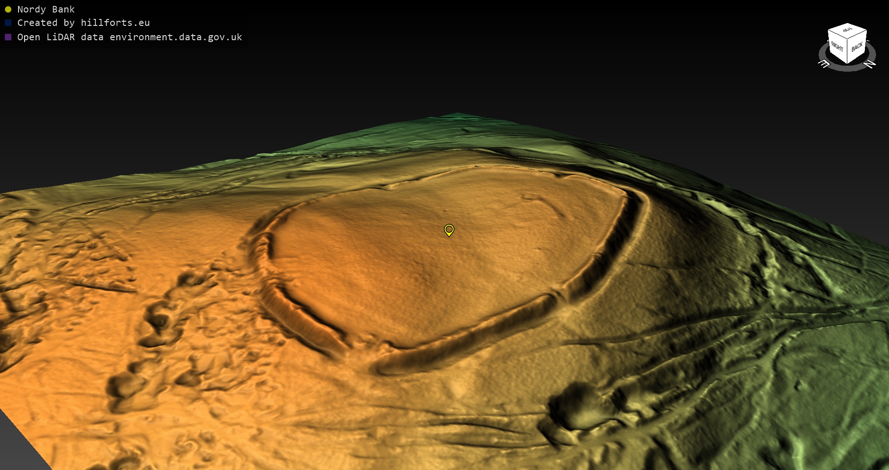Select the Nordy Bank legend label
889x470 pixels.
[46, 10]
